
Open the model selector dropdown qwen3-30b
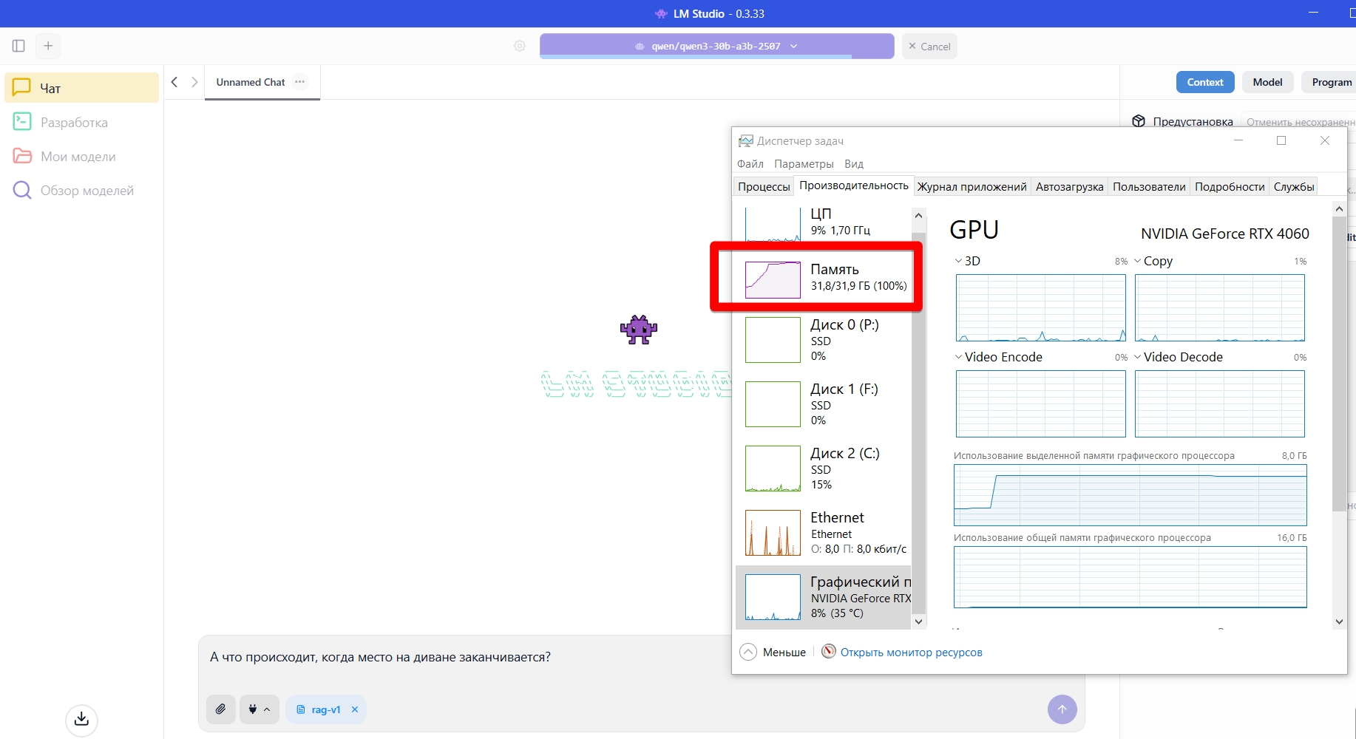point(716,46)
